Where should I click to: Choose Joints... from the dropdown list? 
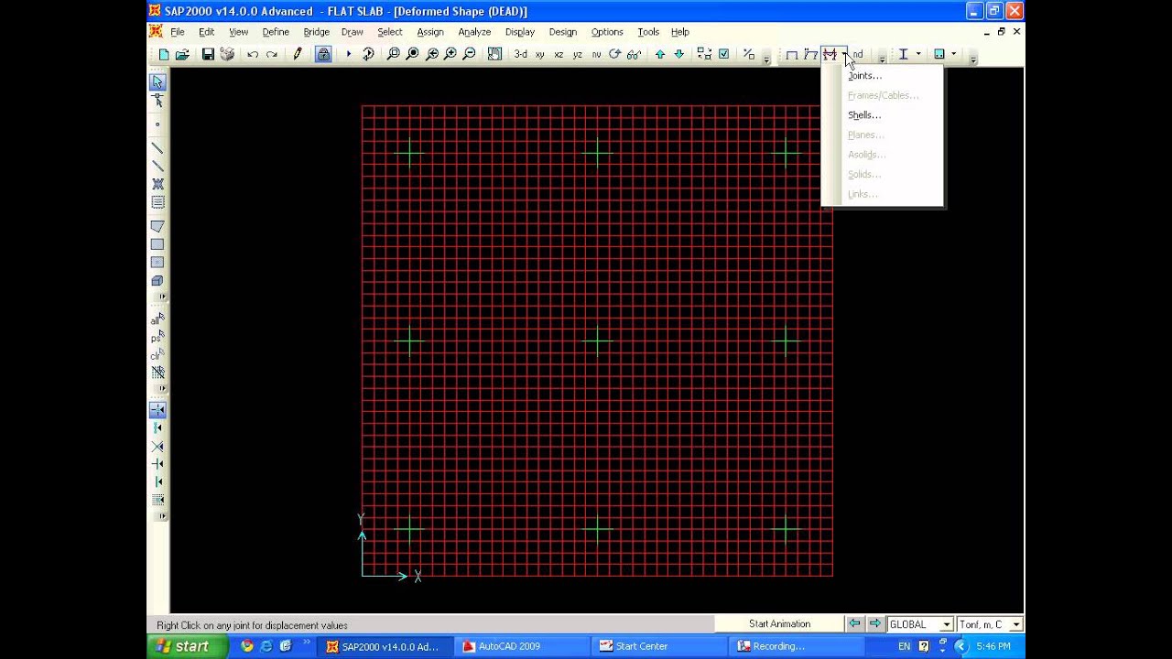point(864,76)
